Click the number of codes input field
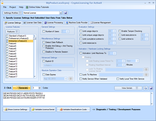The height and width of the screenshot is (121, 156). coord(35,88)
